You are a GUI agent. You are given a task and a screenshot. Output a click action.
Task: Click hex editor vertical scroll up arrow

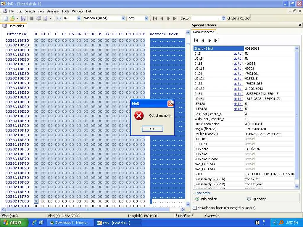(188, 32)
